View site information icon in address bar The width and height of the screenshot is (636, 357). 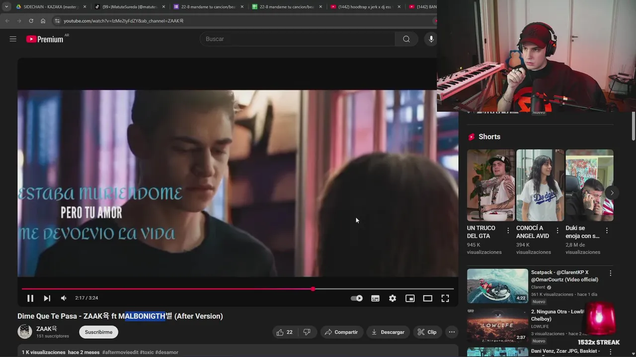point(57,21)
